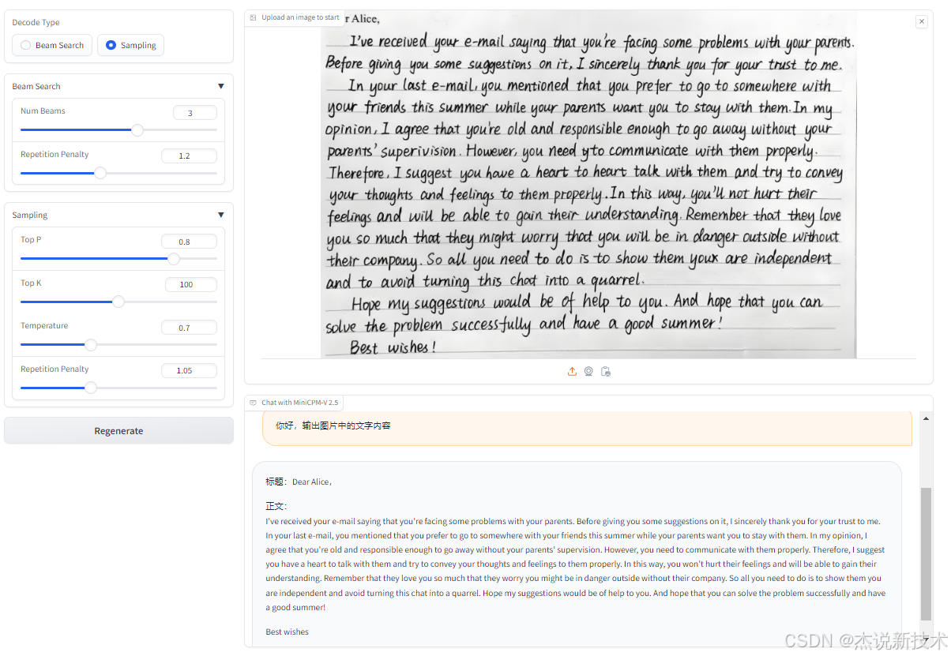Click the Regenerate button
The width and height of the screenshot is (951, 656).
[x=118, y=431]
